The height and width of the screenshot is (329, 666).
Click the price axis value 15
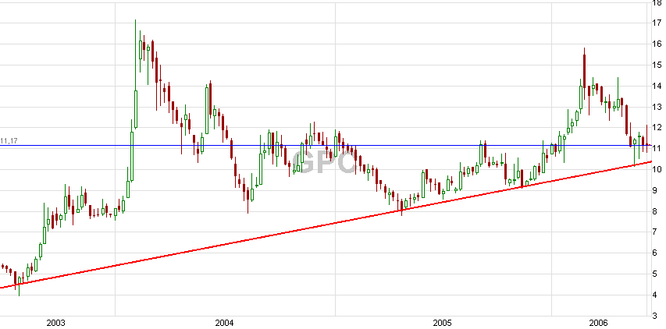657,65
